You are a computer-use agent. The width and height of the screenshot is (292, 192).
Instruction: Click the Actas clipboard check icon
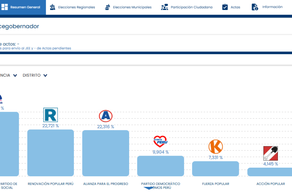click(x=225, y=7)
